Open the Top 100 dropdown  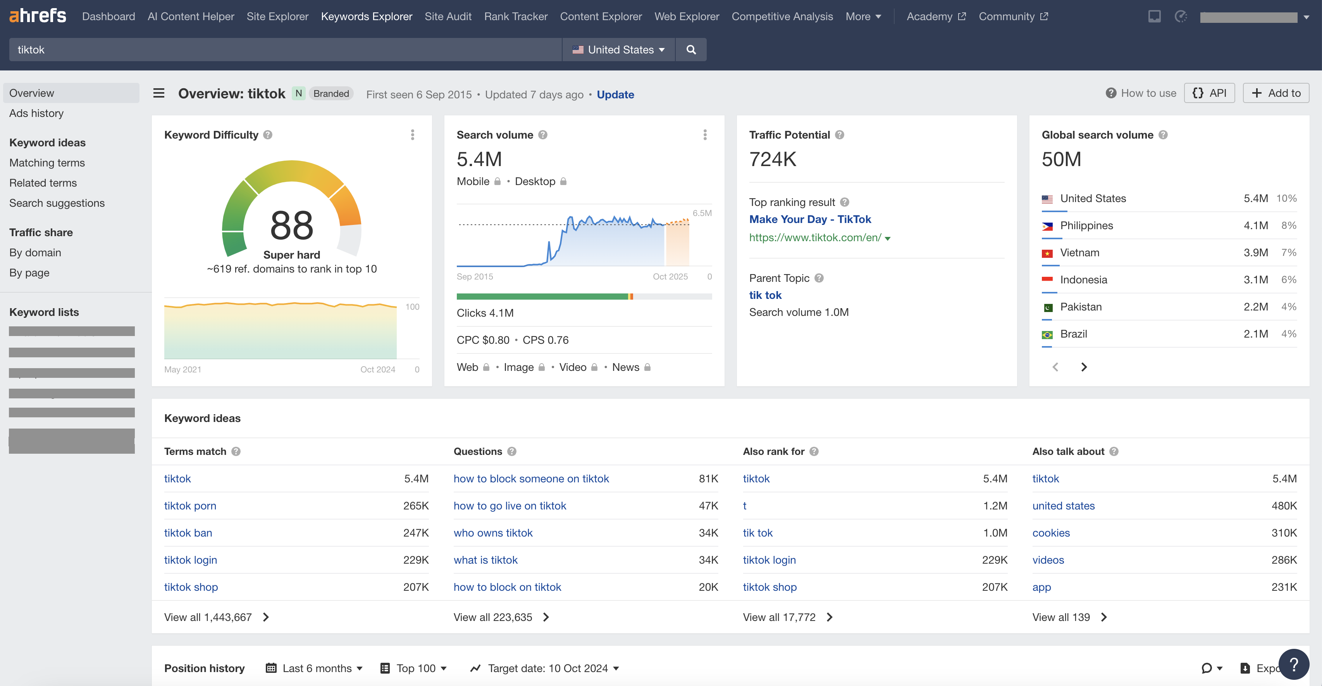(414, 668)
